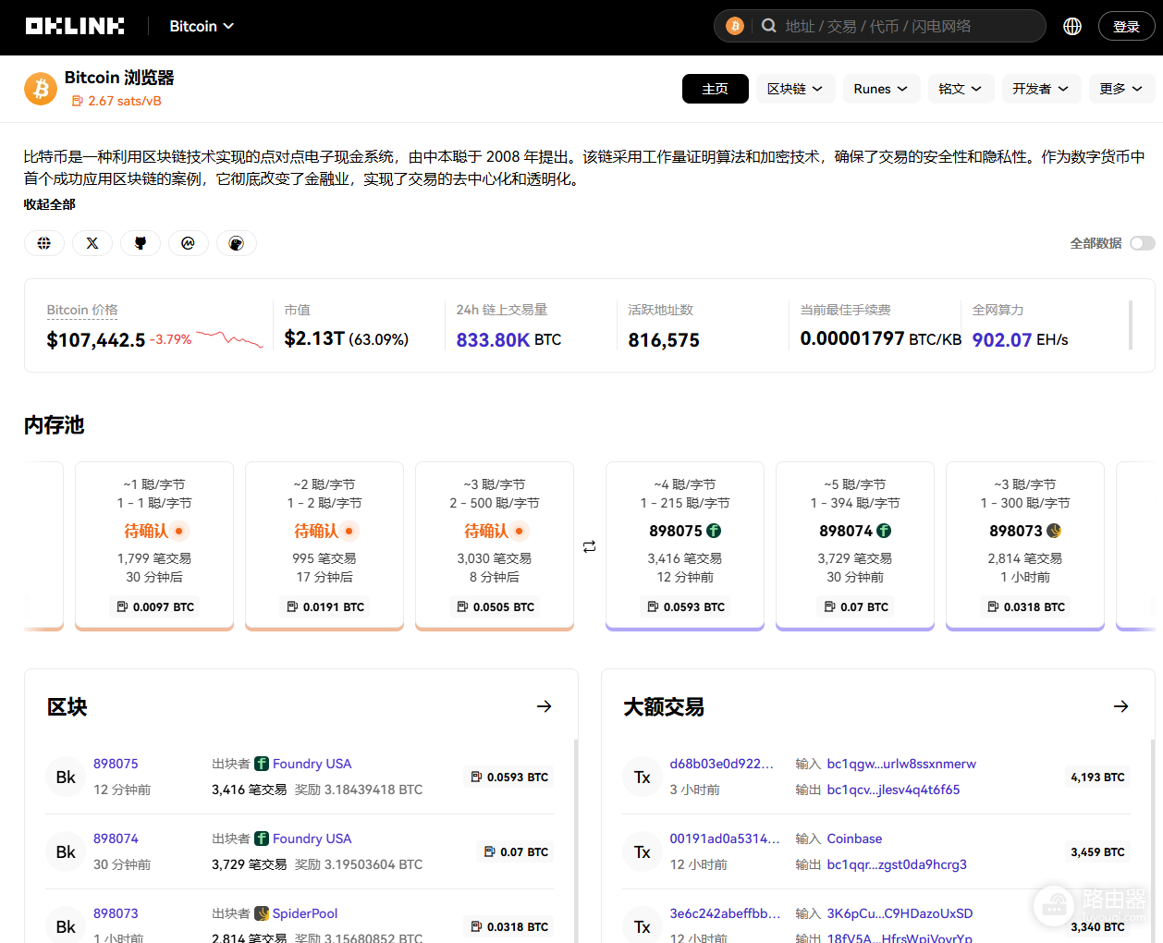Toggle the 全部数据 switch
Image resolution: width=1163 pixels, height=943 pixels.
pos(1143,243)
